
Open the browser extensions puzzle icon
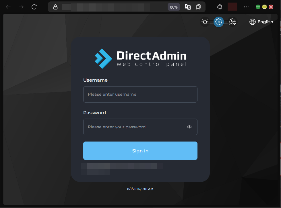tap(220, 7)
